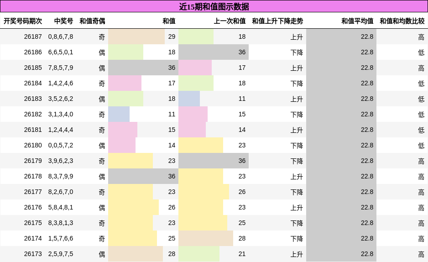Viewport: 428px width, 262px height.
Task: Select the 和值和均数比较 column header
Action: pos(402,21)
